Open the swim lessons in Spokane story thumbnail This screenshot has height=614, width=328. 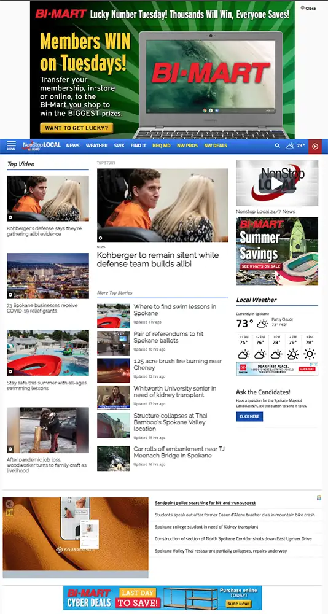pos(113,316)
